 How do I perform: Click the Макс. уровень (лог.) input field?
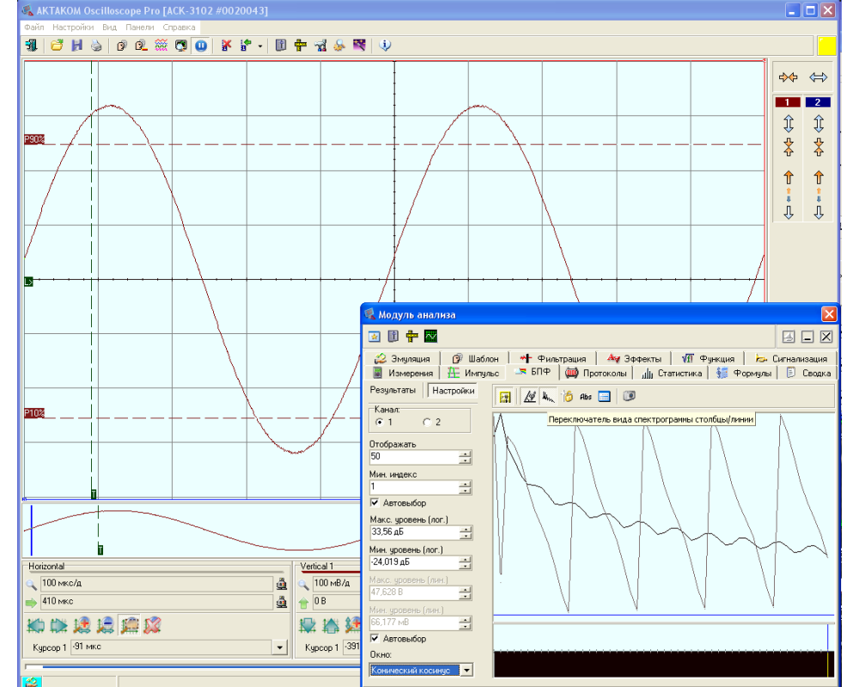(415, 532)
